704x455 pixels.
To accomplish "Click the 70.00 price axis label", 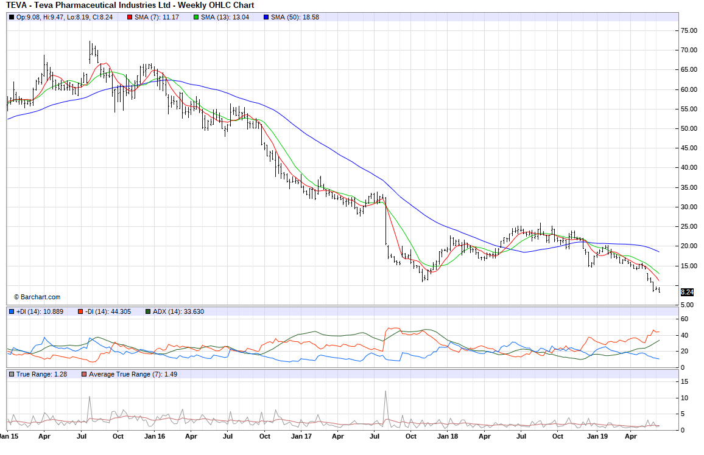I will [689, 50].
